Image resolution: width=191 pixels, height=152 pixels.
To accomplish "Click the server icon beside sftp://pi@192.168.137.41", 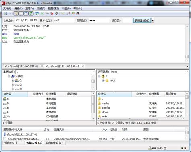I will 4,134.
